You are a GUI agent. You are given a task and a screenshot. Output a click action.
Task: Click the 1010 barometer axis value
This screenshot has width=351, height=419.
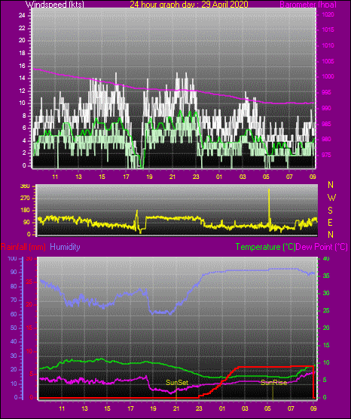[x=328, y=45]
